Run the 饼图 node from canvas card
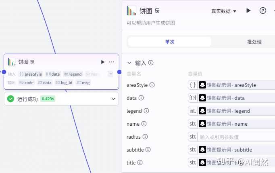Image resolution: width=275 pixels, height=173 pixels. 103,62
